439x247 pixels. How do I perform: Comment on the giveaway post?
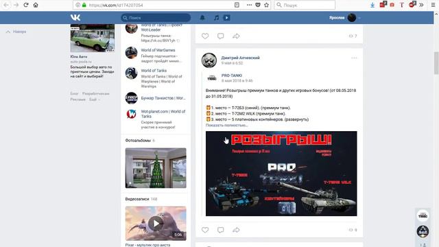(x=221, y=230)
